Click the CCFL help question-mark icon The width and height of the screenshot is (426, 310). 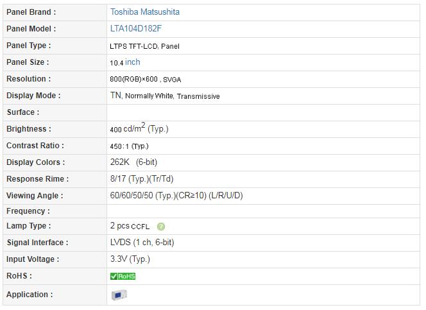point(161,227)
